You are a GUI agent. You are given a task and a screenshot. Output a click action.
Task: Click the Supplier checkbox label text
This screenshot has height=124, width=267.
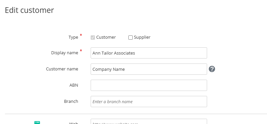coord(142,37)
